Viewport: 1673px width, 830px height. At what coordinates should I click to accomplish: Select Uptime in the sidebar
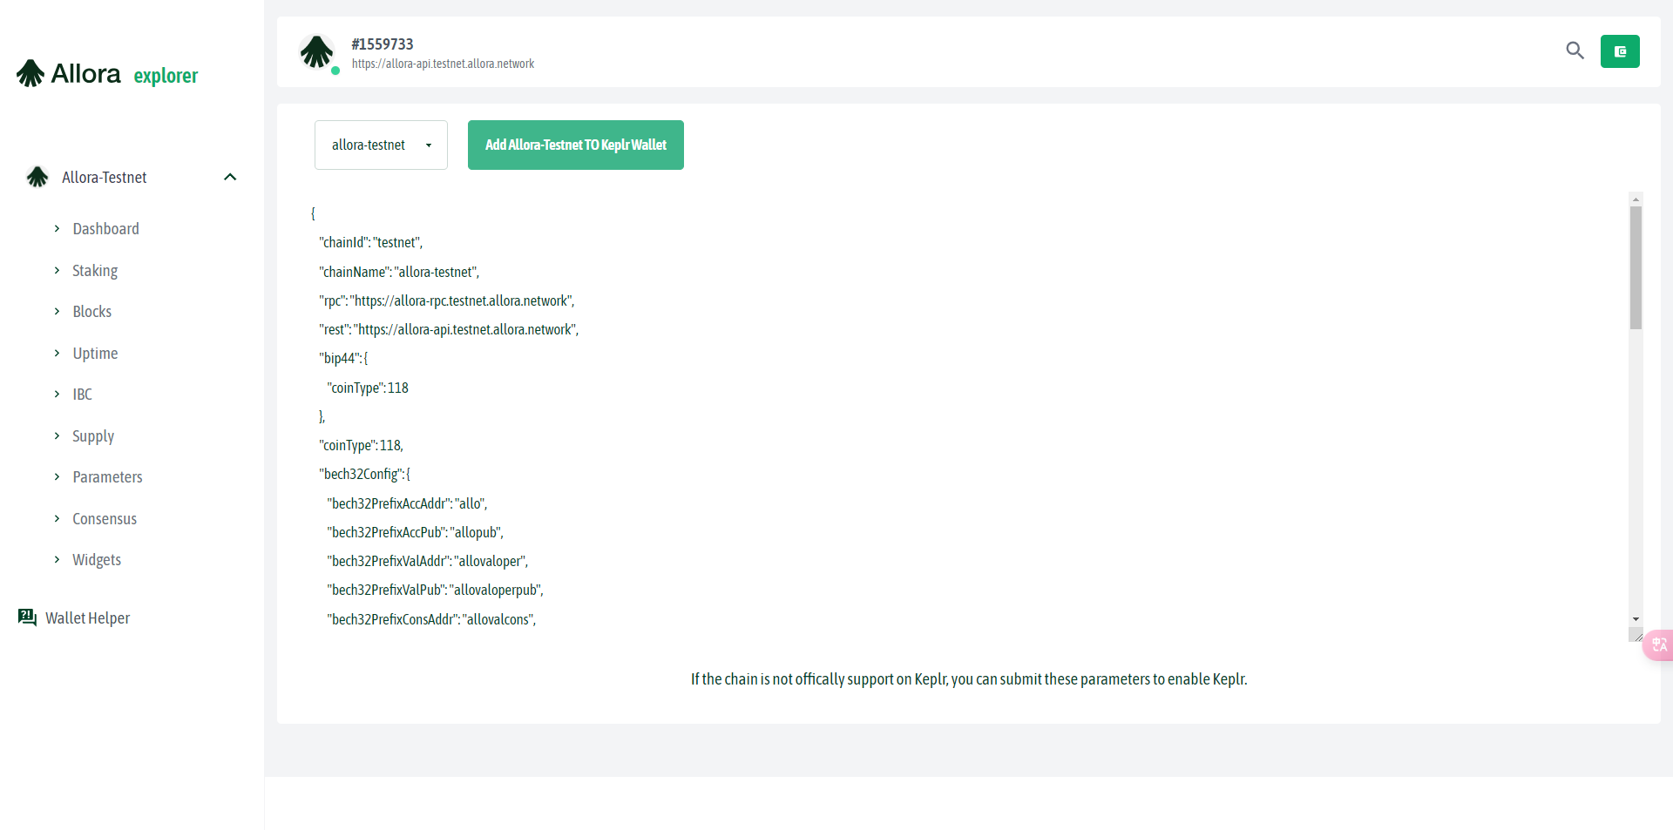coord(95,353)
